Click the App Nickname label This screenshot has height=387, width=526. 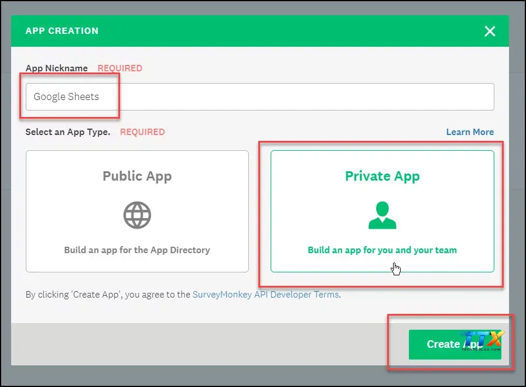pyautogui.click(x=57, y=68)
